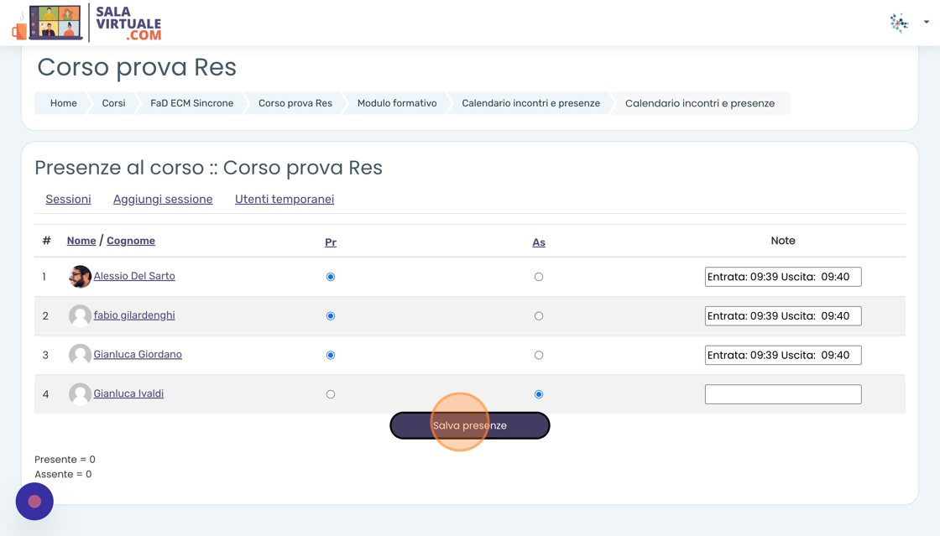Click fabio gilardenghi's avatar icon
The height and width of the screenshot is (536, 940).
80,316
